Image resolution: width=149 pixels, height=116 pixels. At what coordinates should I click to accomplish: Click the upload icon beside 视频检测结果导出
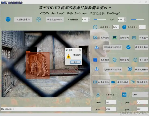pyautogui.click(x=97, y=69)
